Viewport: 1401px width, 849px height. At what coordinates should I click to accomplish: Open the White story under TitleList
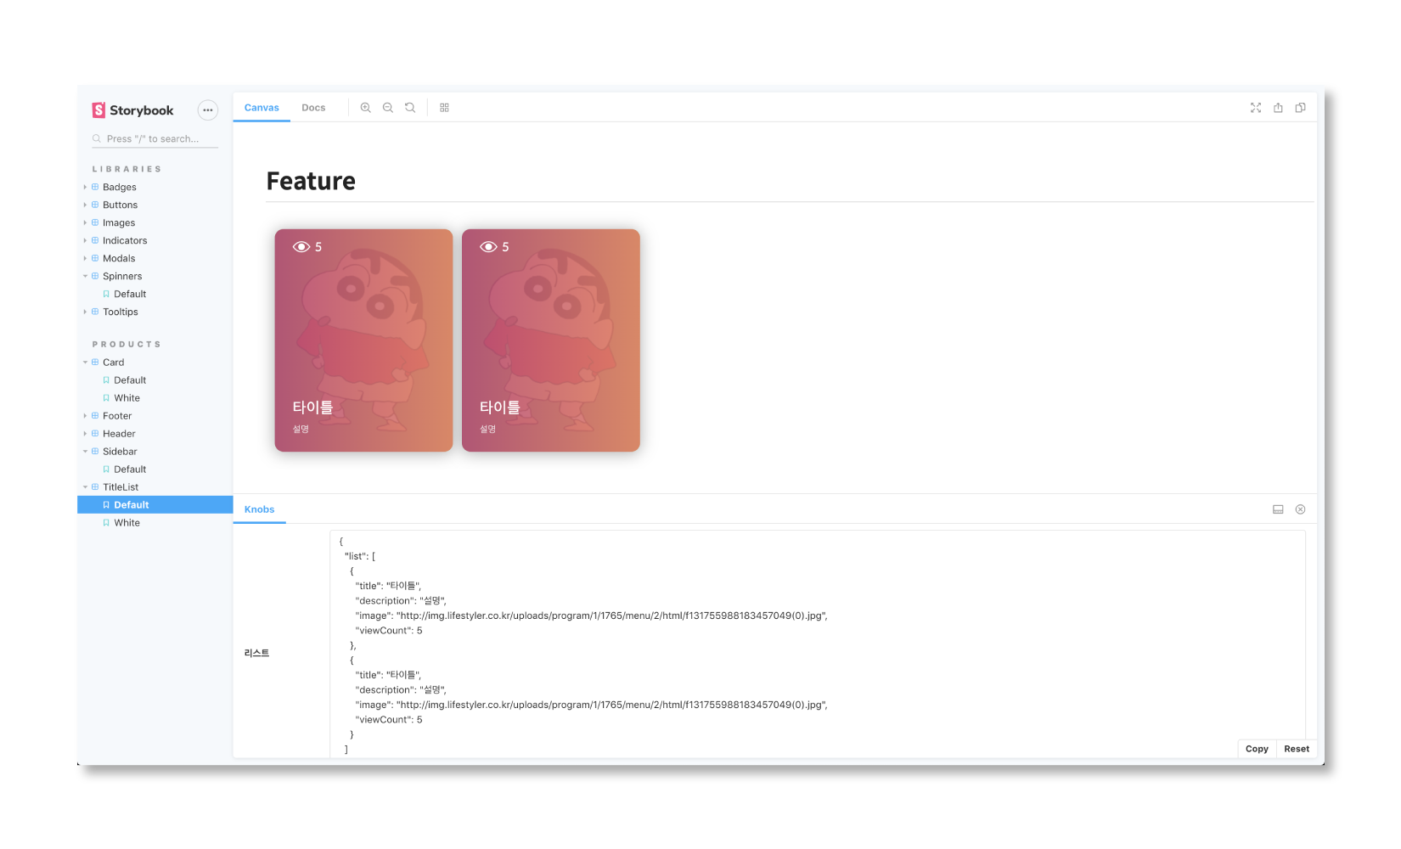127,523
